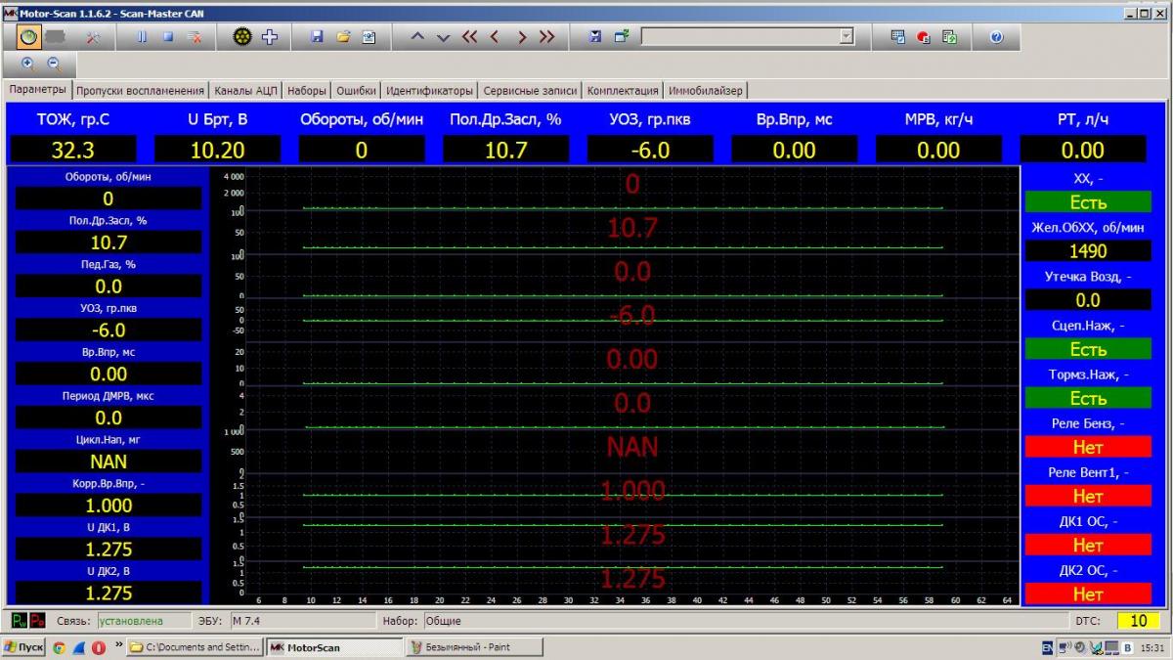Click the double-left rewind arrows
Image resolution: width=1173 pixels, height=660 pixels.
click(469, 37)
